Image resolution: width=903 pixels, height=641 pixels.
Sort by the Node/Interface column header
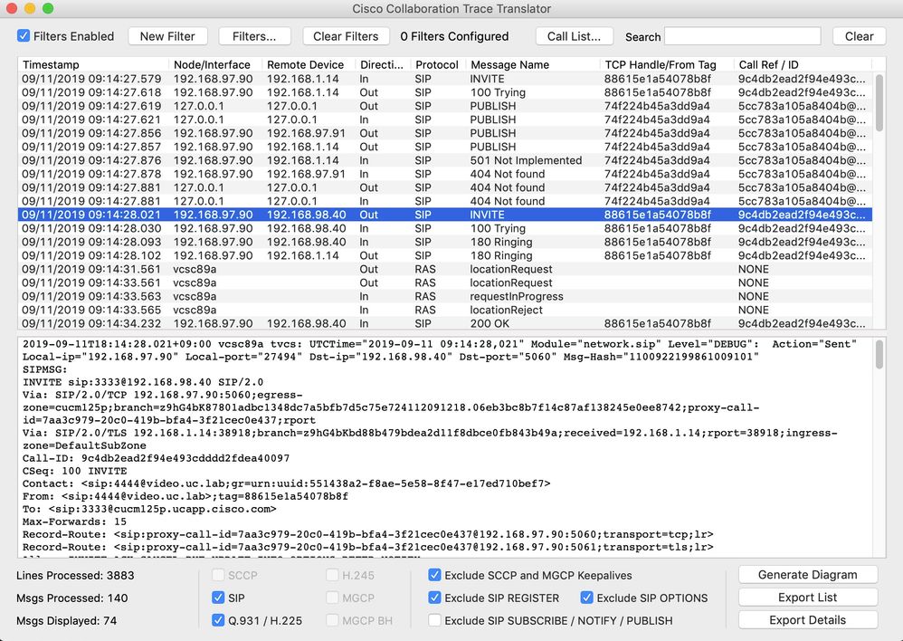pos(215,64)
